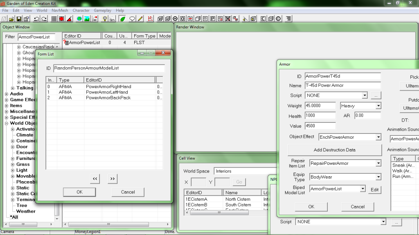Click Cancel in the Armor window
This screenshot has width=419, height=235.
(x=358, y=207)
